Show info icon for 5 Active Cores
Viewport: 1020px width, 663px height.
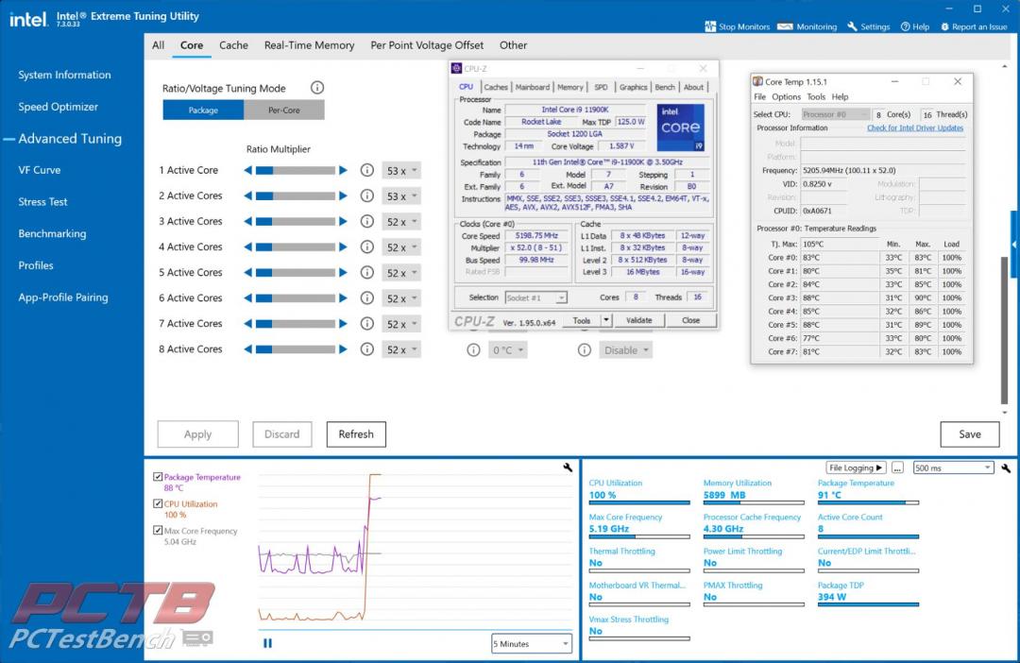click(x=366, y=273)
